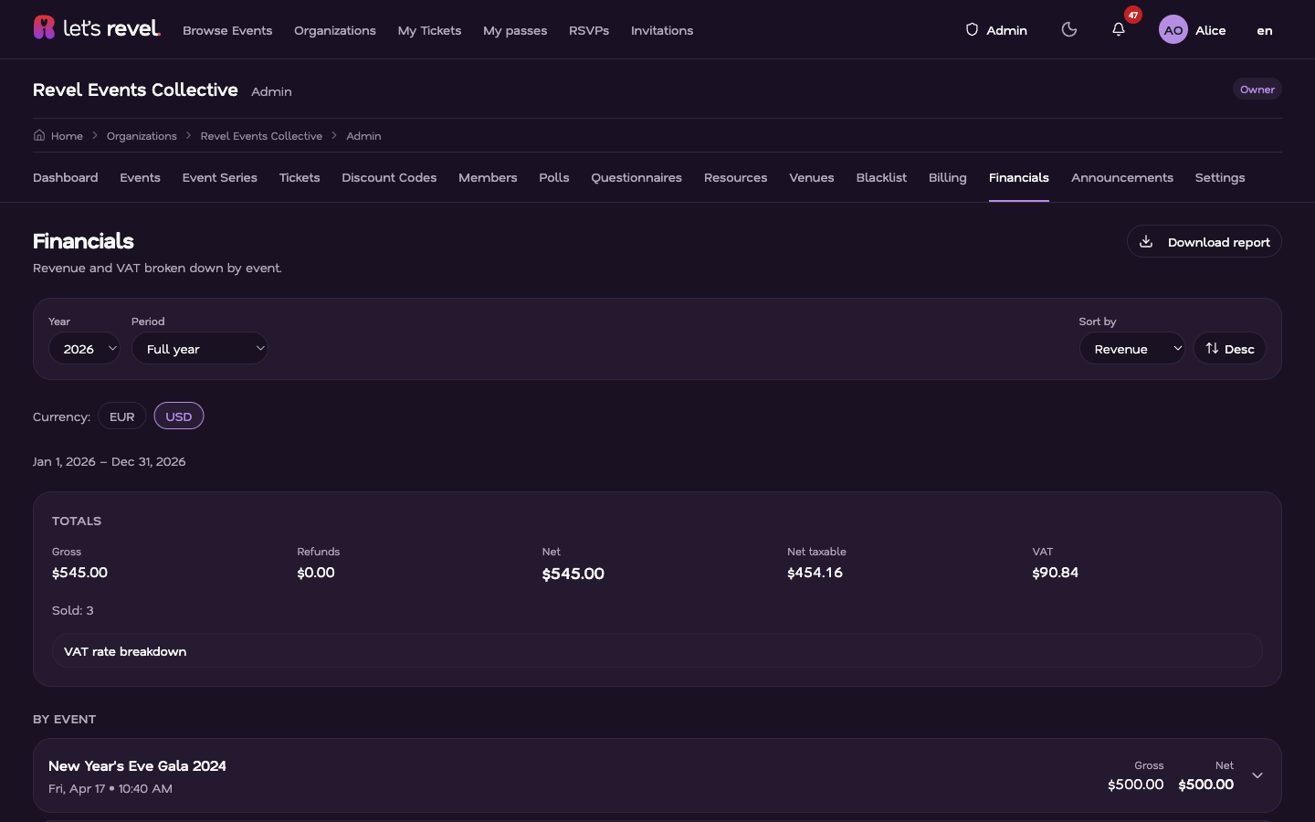The image size is (1315, 822).
Task: Select the Financials tab
Action: [x=1018, y=177]
